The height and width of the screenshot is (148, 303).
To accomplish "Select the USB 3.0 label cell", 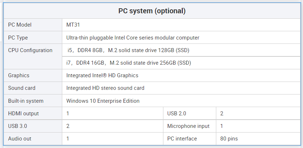I will pyautogui.click(x=18, y=126).
